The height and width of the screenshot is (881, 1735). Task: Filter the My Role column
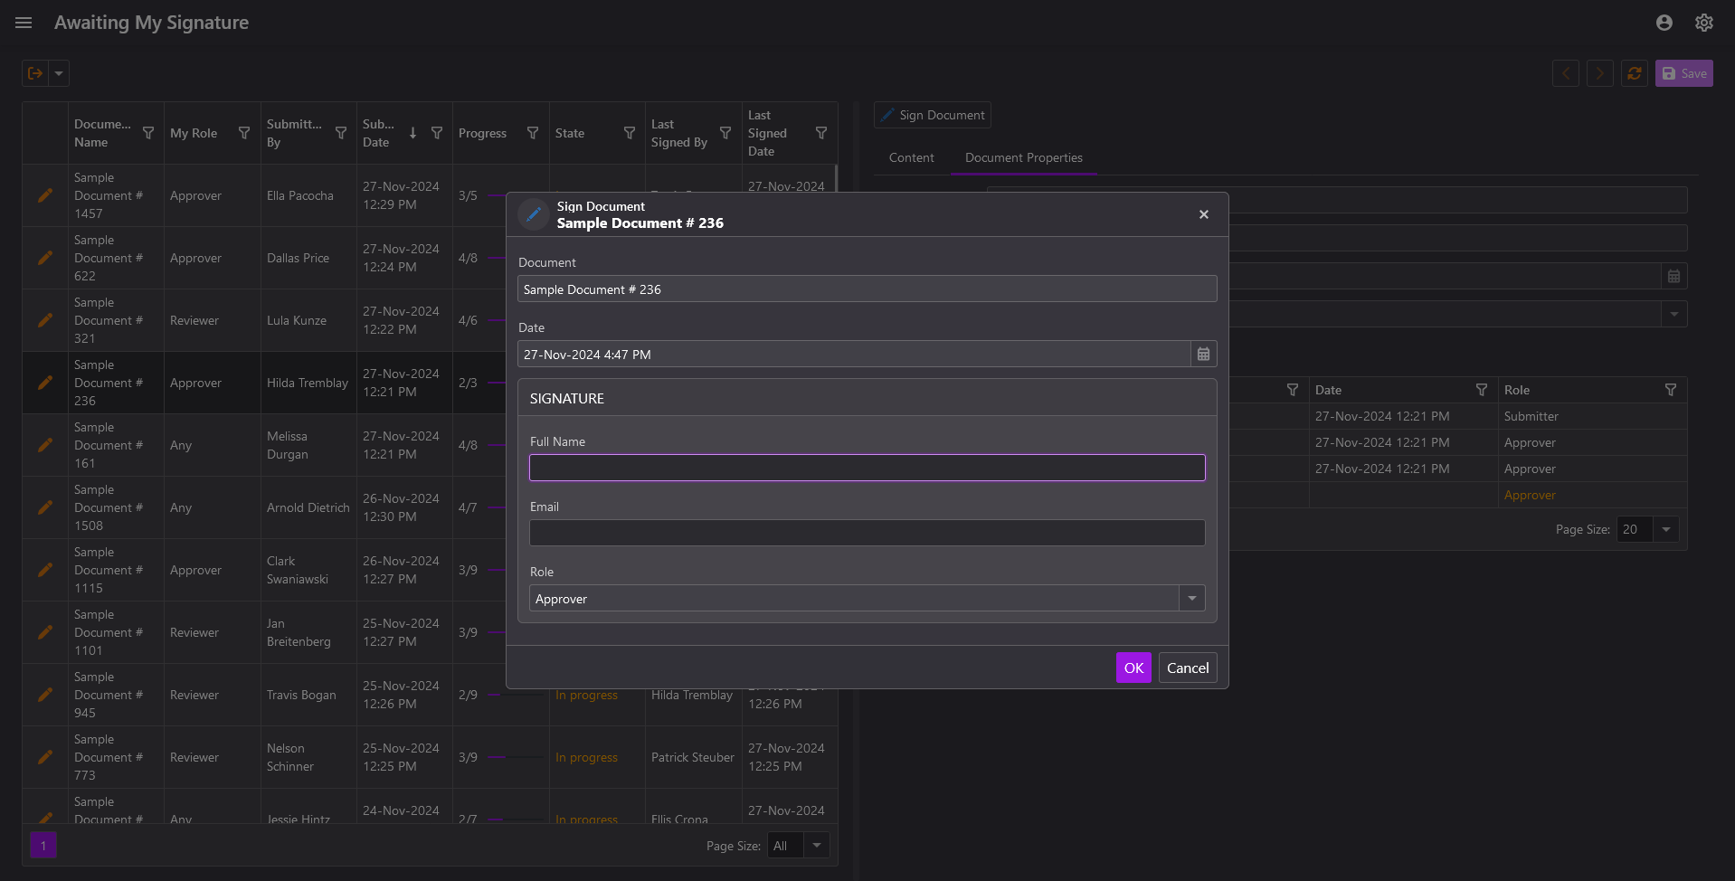pos(244,133)
